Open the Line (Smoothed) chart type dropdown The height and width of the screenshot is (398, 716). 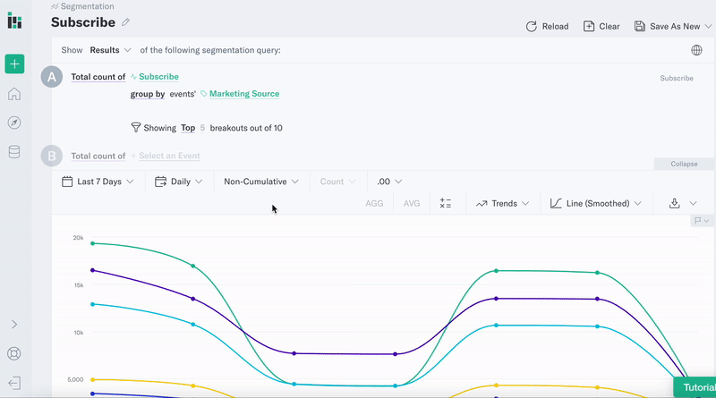coord(596,204)
